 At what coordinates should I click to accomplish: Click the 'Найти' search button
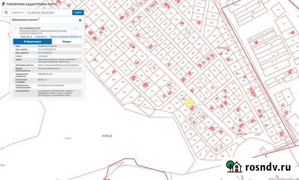pos(78,13)
